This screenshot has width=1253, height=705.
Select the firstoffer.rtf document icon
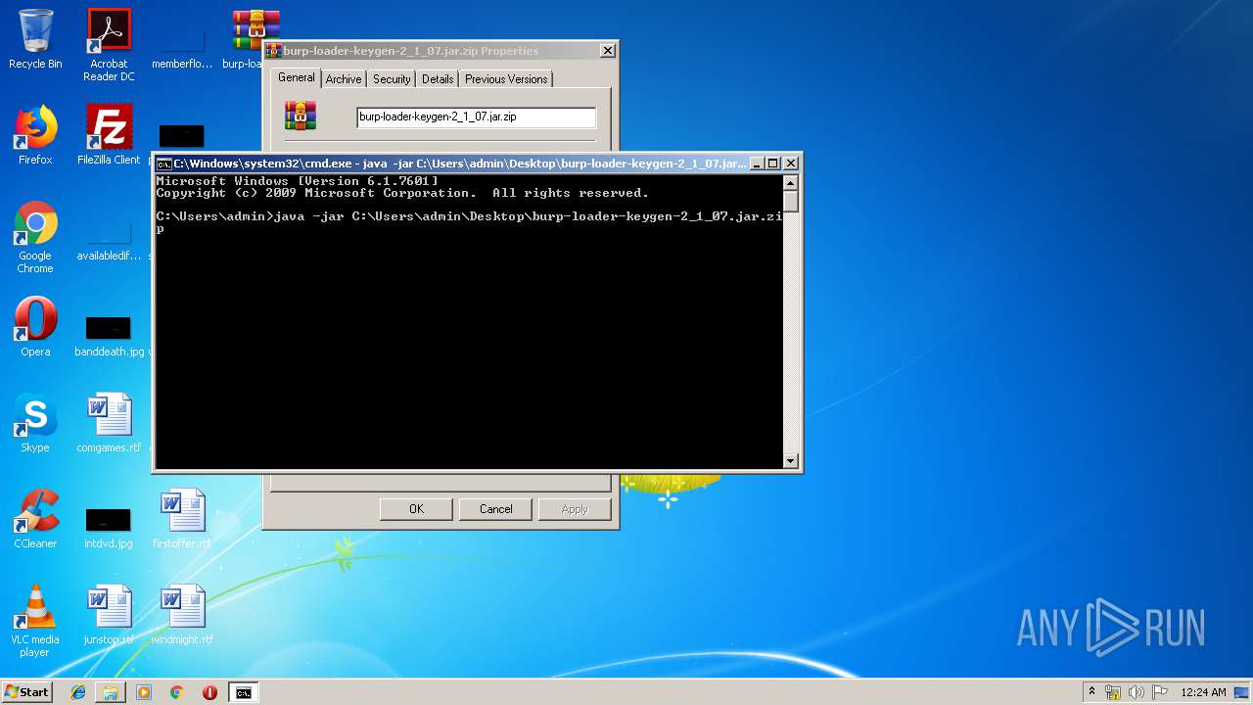coord(182,519)
